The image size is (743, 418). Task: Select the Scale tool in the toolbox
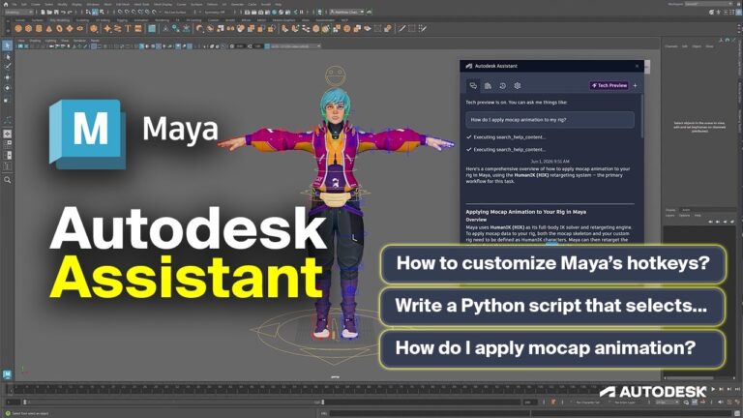click(7, 100)
